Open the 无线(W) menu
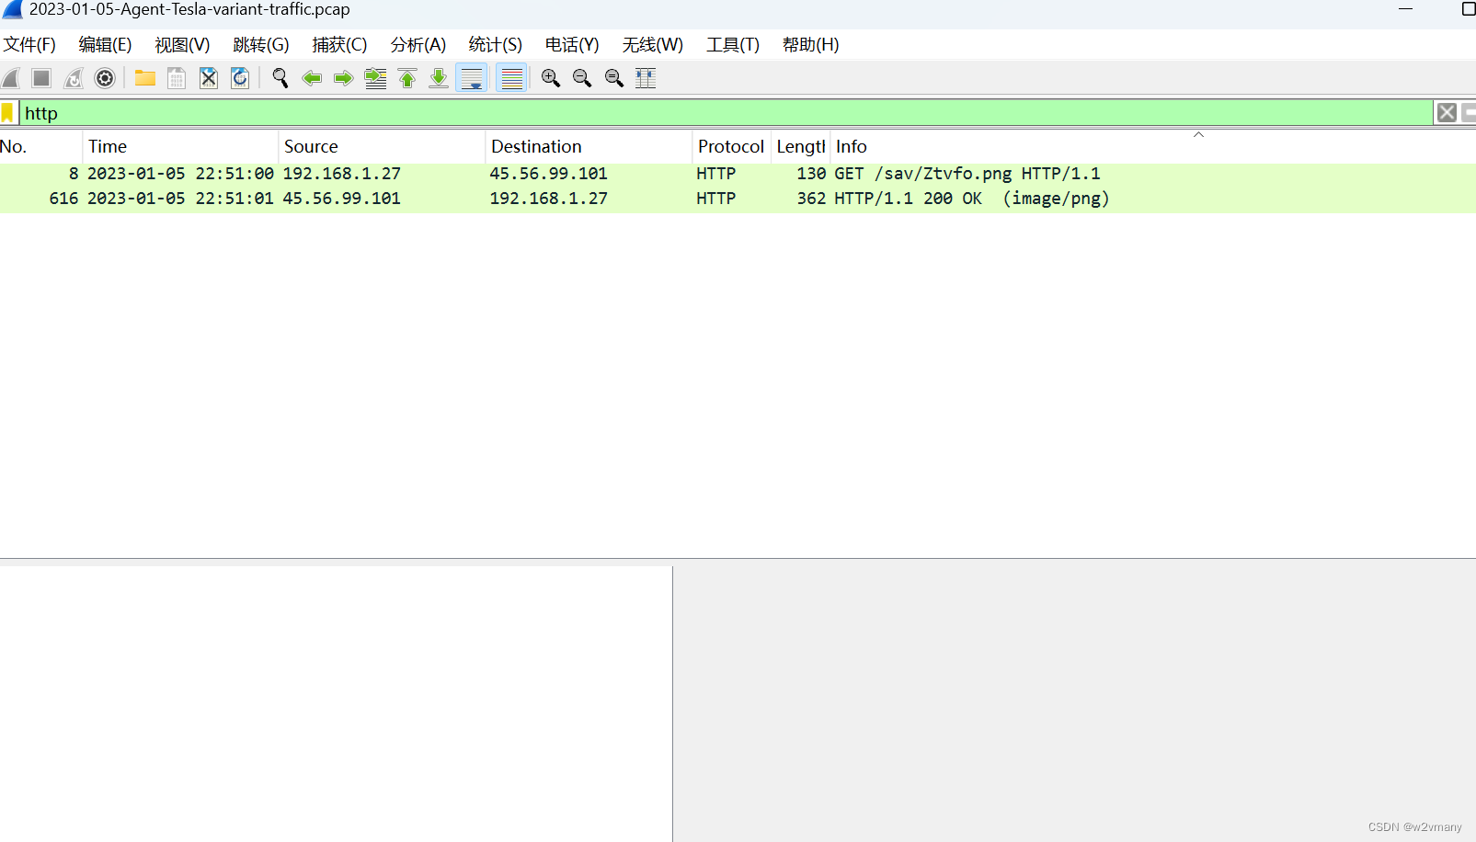The height and width of the screenshot is (842, 1476). point(653,45)
